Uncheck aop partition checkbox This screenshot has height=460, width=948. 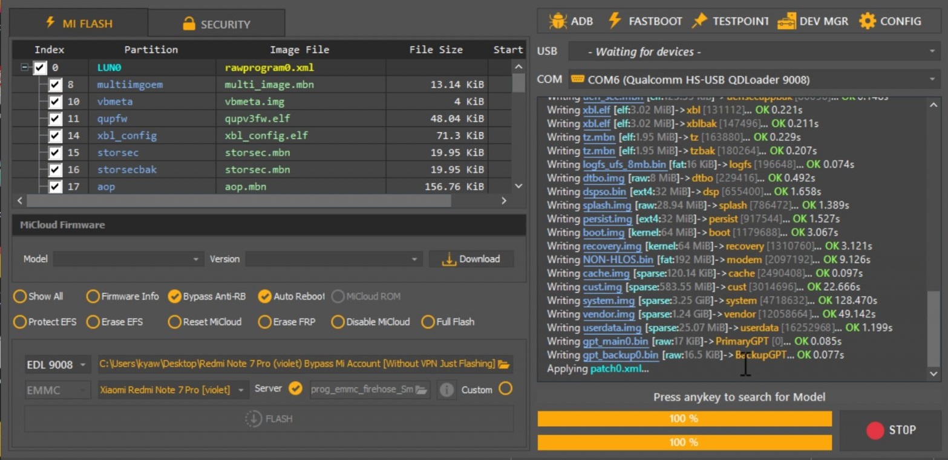(55, 186)
